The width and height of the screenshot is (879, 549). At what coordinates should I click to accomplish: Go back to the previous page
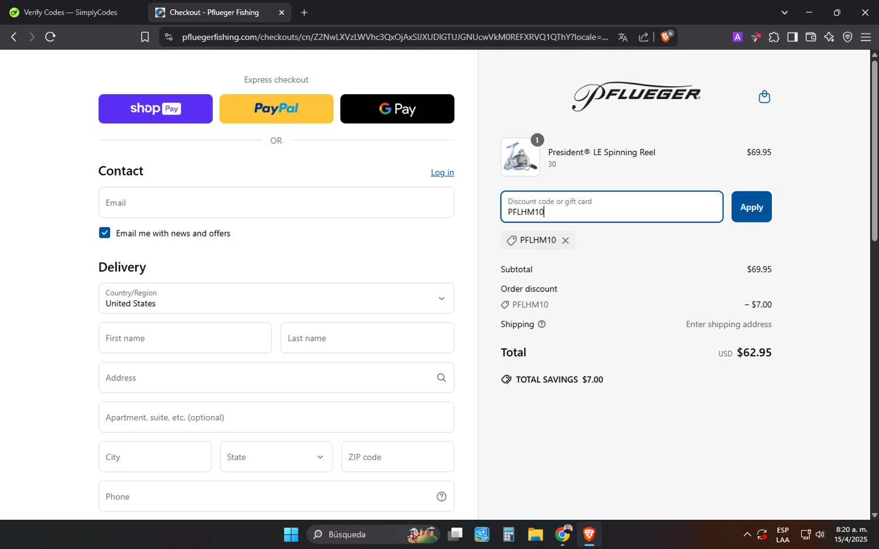coord(13,37)
